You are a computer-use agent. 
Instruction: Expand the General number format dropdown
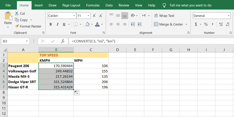229,16
